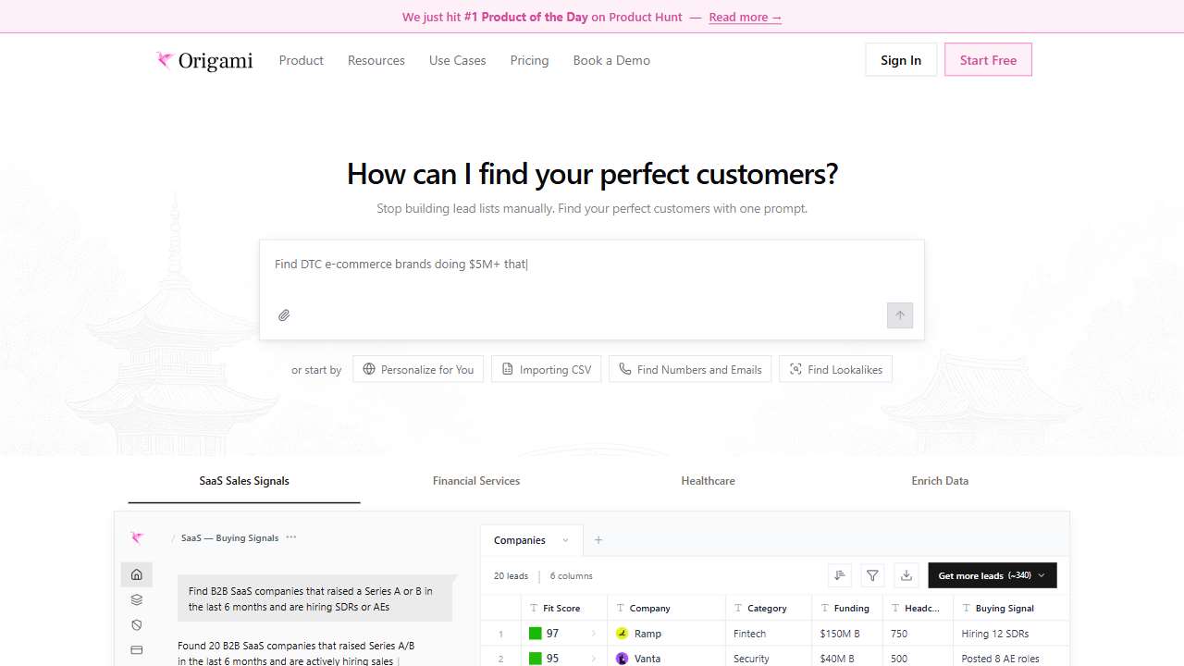1184x666 pixels.
Task: Open the Get more leads dropdown
Action: coord(992,575)
